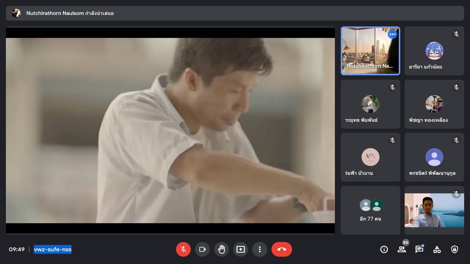Unmute the microphone with the red button
The image size is (470, 264).
[183, 249]
